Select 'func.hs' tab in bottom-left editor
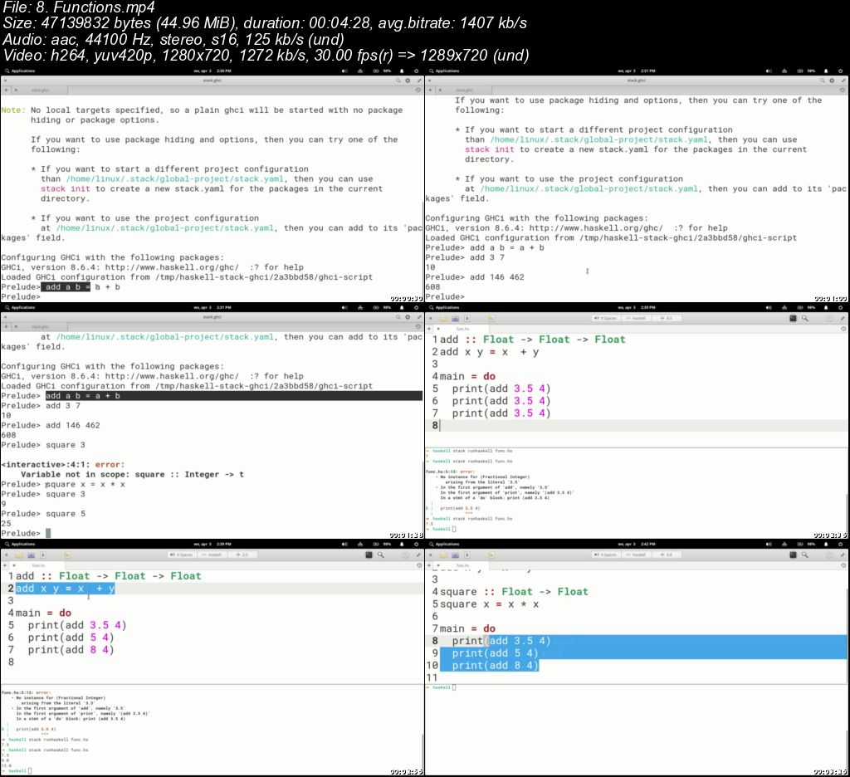Viewport: 850px width, 777px height. 38,565
